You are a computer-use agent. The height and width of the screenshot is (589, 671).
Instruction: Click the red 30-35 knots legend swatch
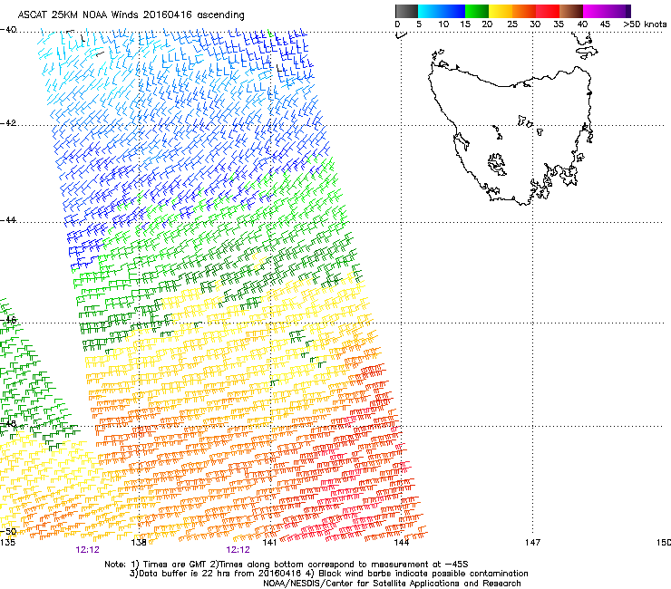click(548, 11)
